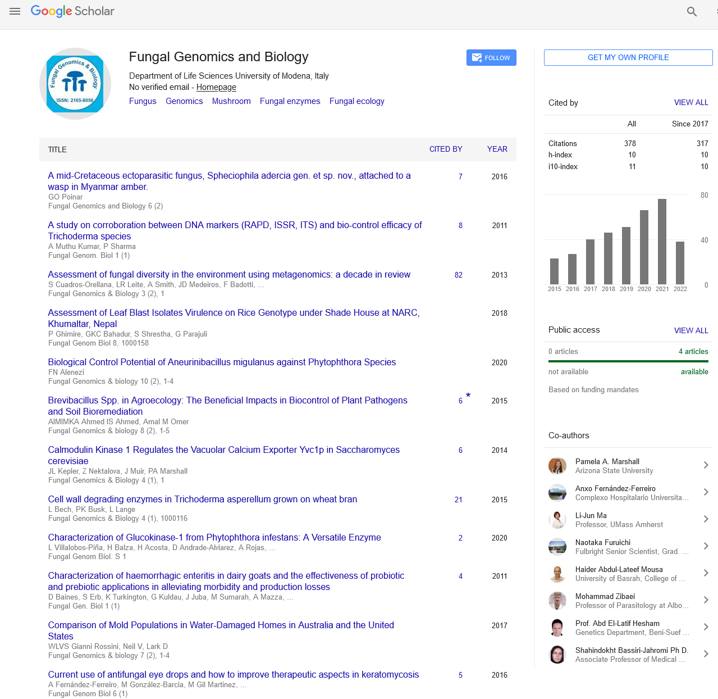The height and width of the screenshot is (699, 718).
Task: Click Pamela A. Marshall's avatar photo
Action: pos(557,466)
